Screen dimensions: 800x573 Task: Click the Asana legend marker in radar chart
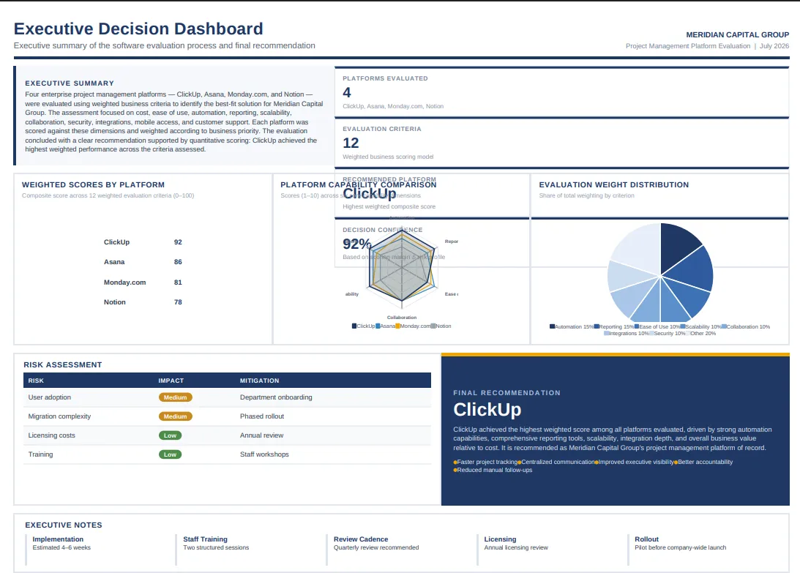tap(378, 326)
